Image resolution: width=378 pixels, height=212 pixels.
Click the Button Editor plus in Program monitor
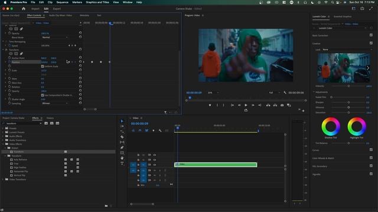click(x=303, y=111)
